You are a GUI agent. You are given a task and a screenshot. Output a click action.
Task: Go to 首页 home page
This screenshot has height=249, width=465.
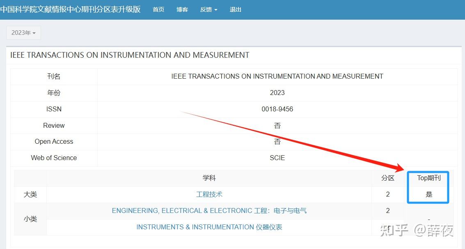(x=158, y=9)
